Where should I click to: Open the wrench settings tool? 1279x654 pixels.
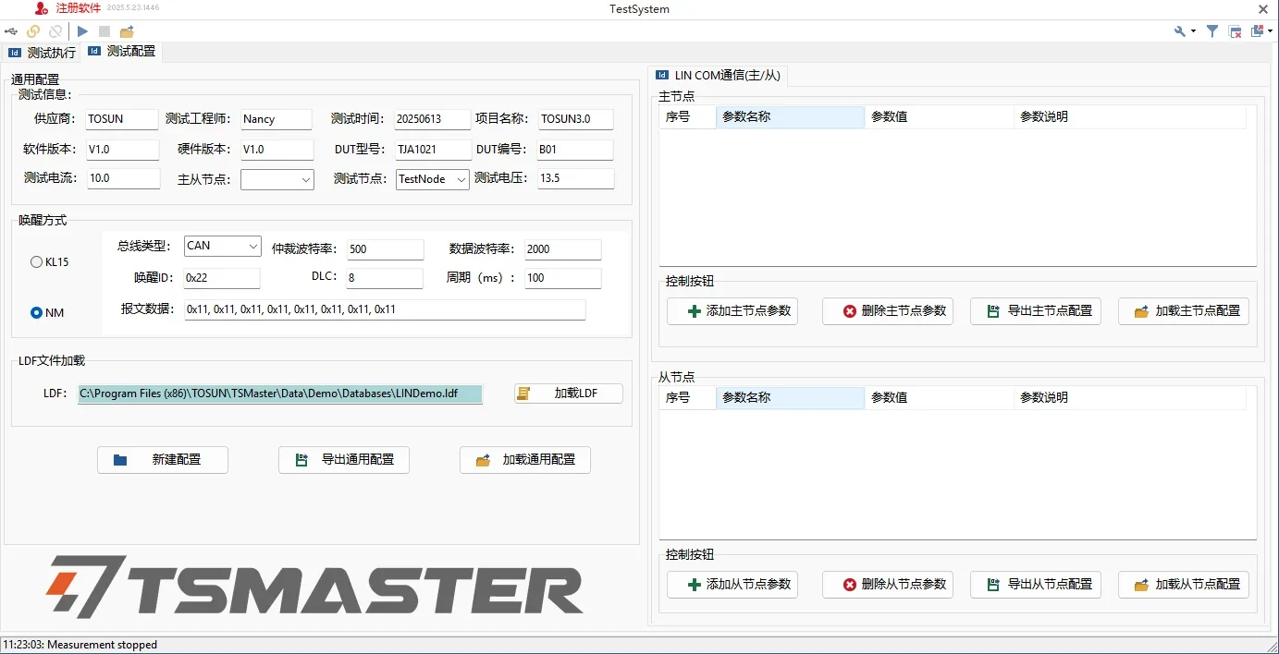click(1180, 30)
